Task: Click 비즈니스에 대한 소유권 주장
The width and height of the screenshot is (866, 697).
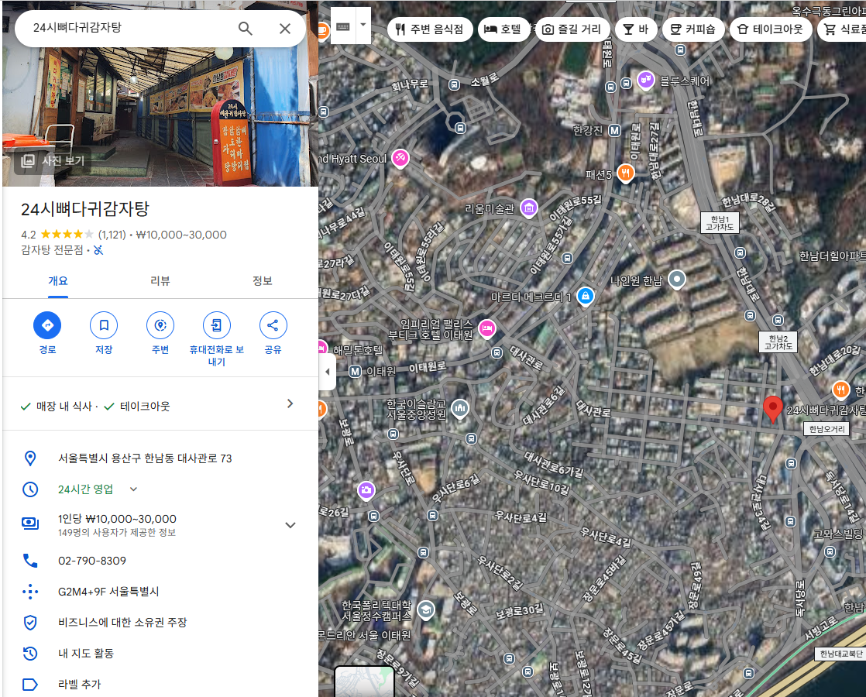Action: (122, 623)
